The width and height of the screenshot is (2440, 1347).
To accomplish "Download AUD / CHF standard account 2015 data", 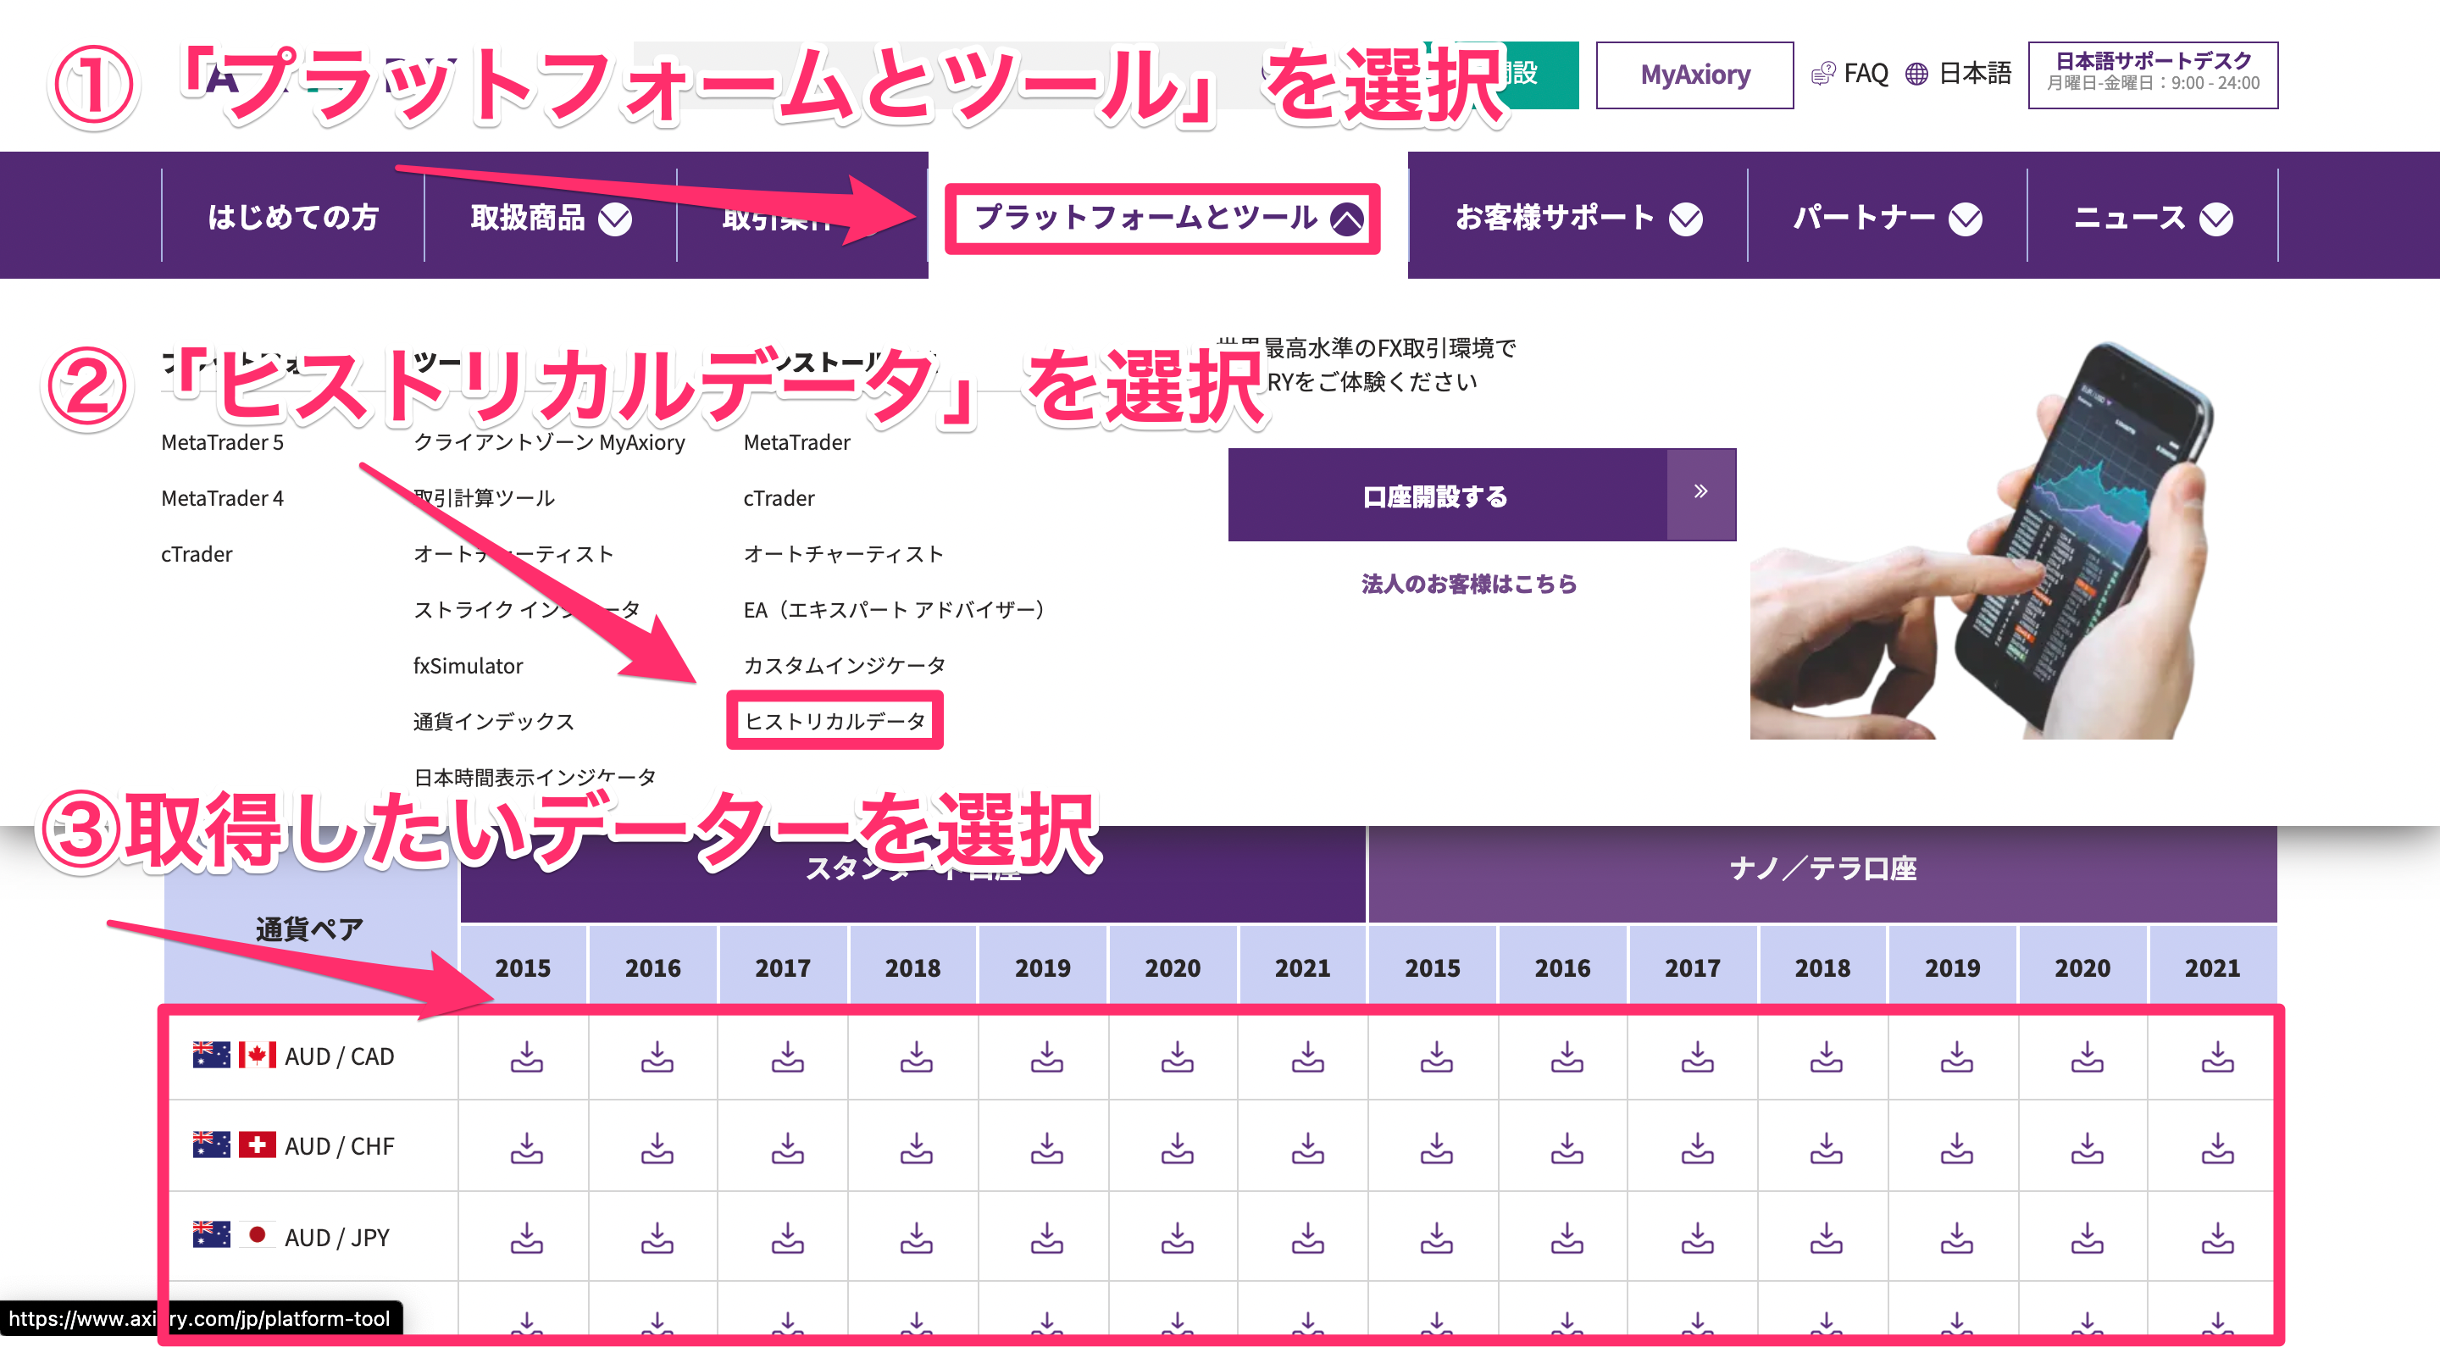I will pos(527,1147).
